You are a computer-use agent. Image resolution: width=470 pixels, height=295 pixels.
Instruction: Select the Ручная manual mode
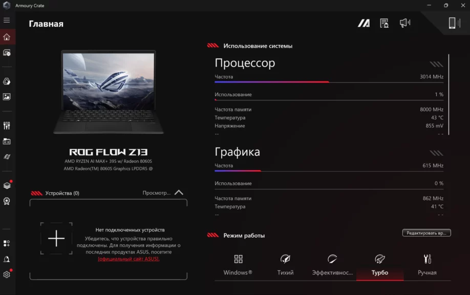coord(427,265)
